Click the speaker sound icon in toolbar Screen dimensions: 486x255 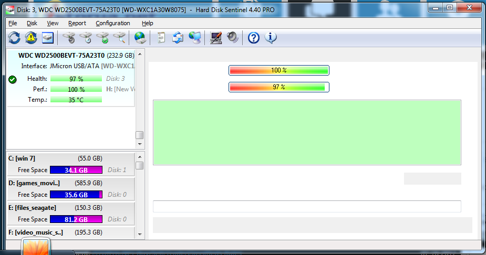232,37
